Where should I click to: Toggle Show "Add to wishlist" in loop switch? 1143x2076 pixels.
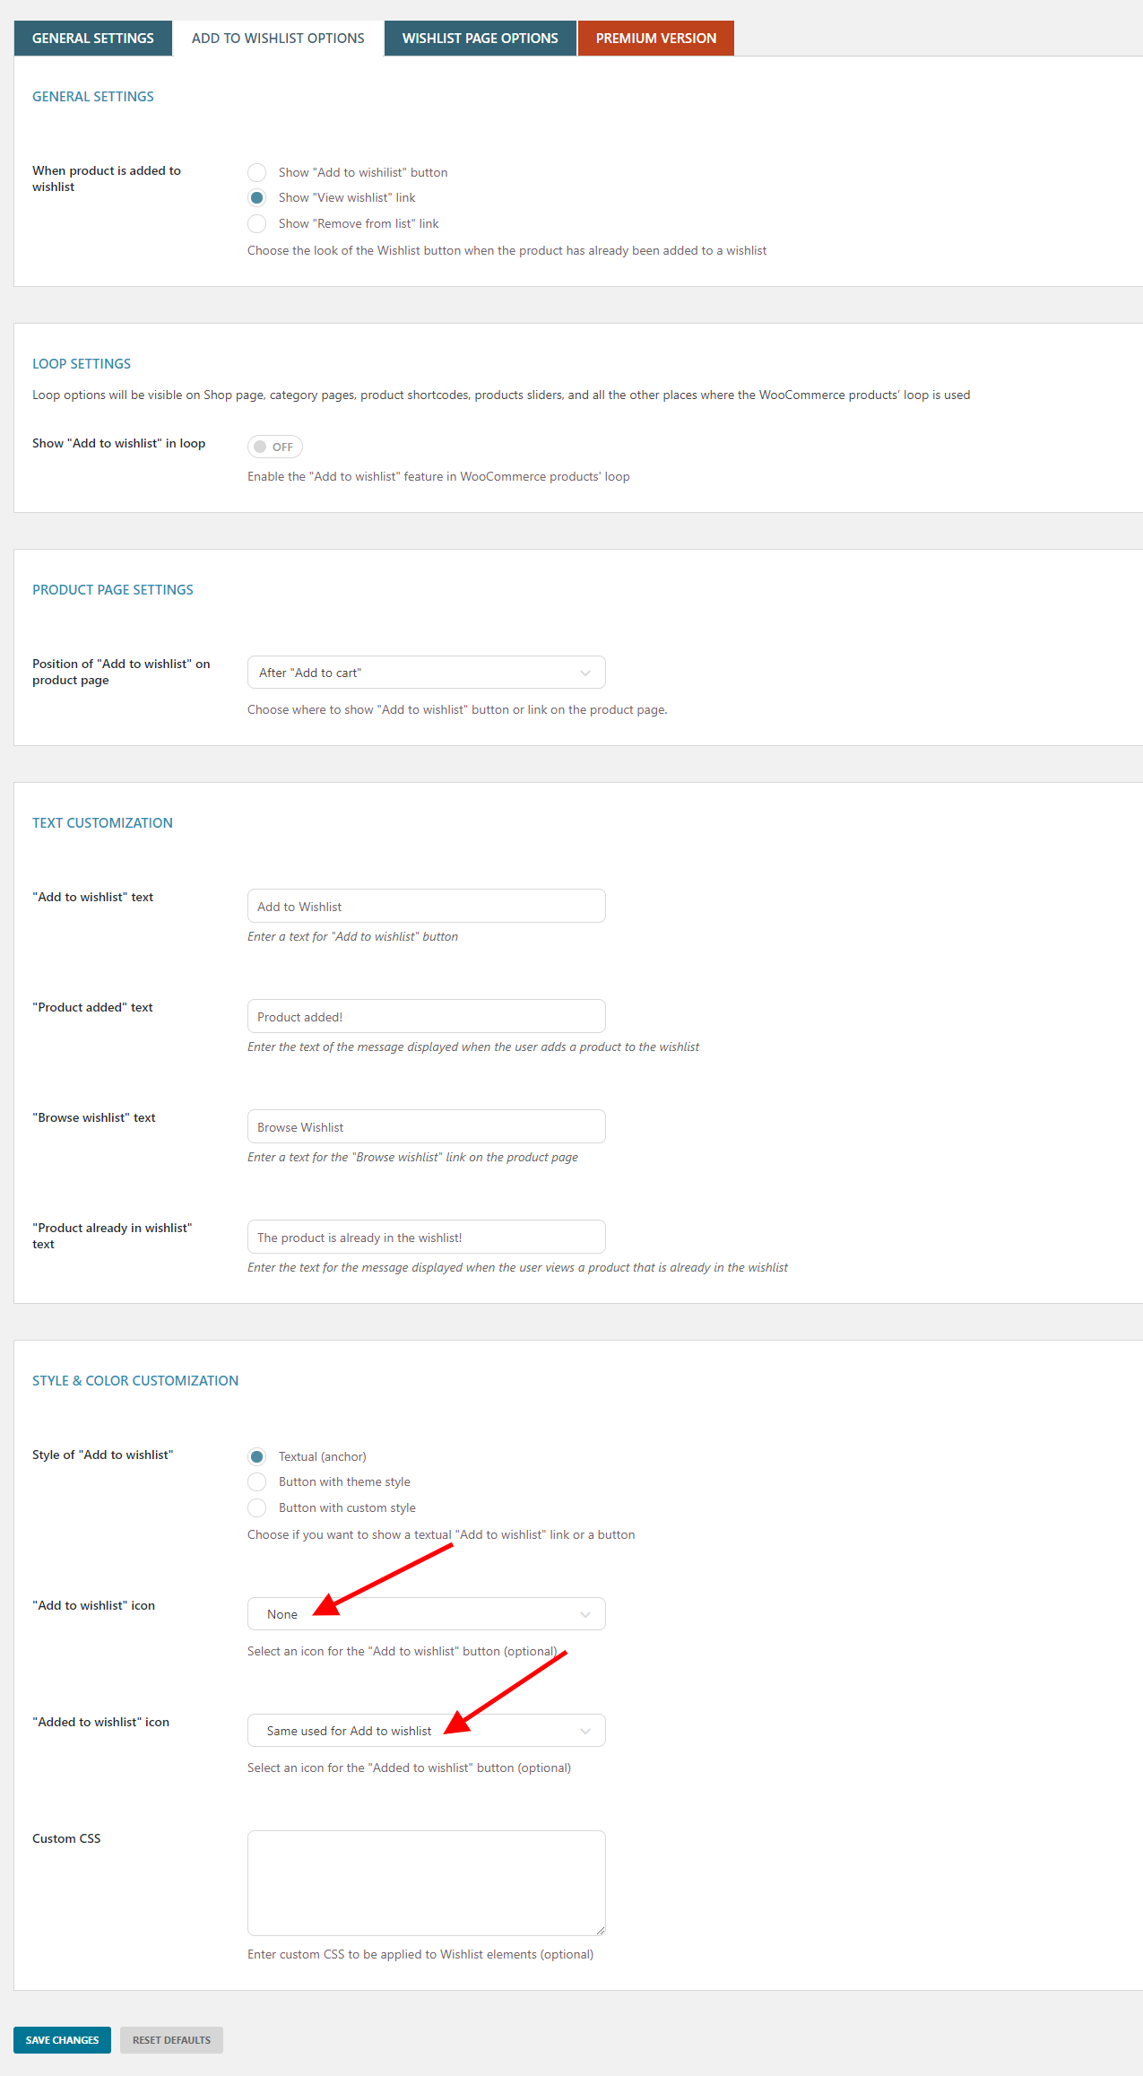[x=274, y=447]
